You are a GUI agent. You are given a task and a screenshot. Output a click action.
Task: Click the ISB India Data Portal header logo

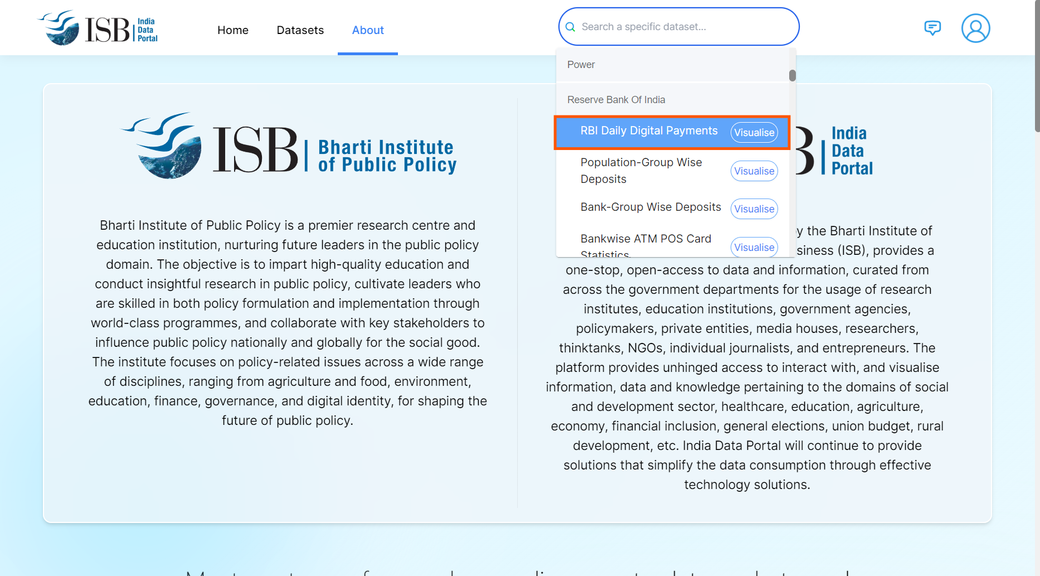[x=98, y=28]
